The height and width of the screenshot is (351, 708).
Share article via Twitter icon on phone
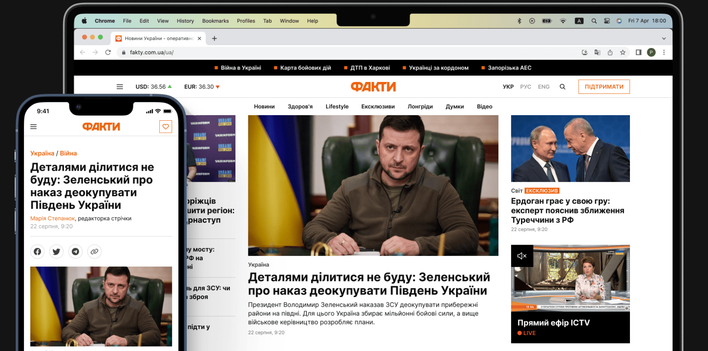56,251
